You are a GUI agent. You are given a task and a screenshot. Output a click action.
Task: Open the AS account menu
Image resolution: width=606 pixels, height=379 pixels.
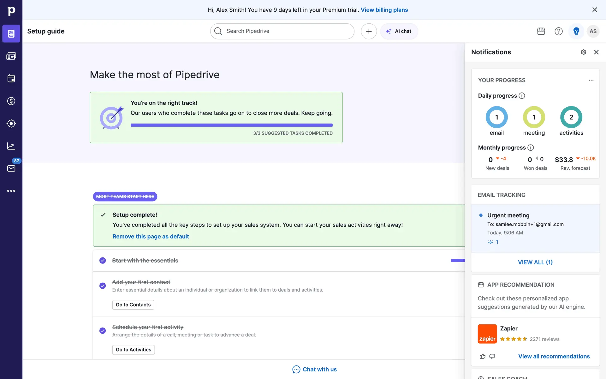[593, 31]
